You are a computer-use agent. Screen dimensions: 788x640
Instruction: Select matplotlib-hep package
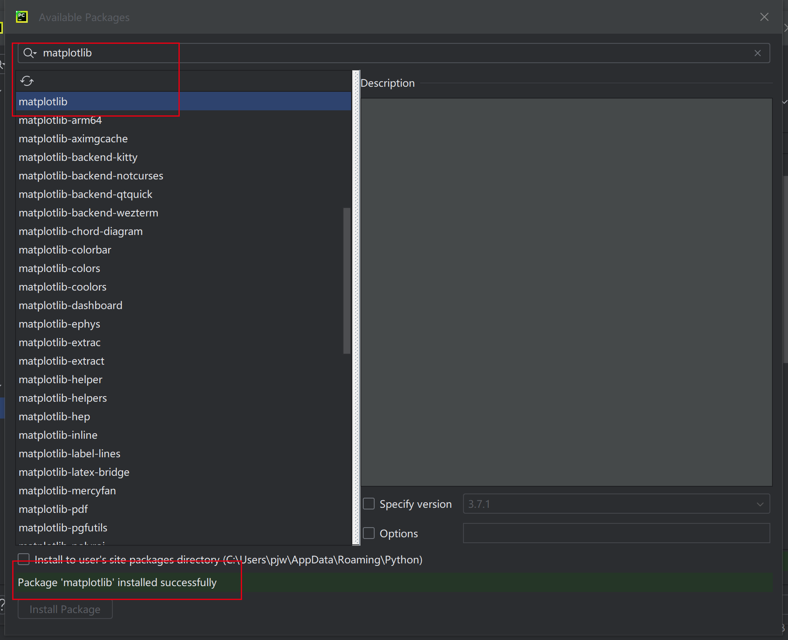184,416
